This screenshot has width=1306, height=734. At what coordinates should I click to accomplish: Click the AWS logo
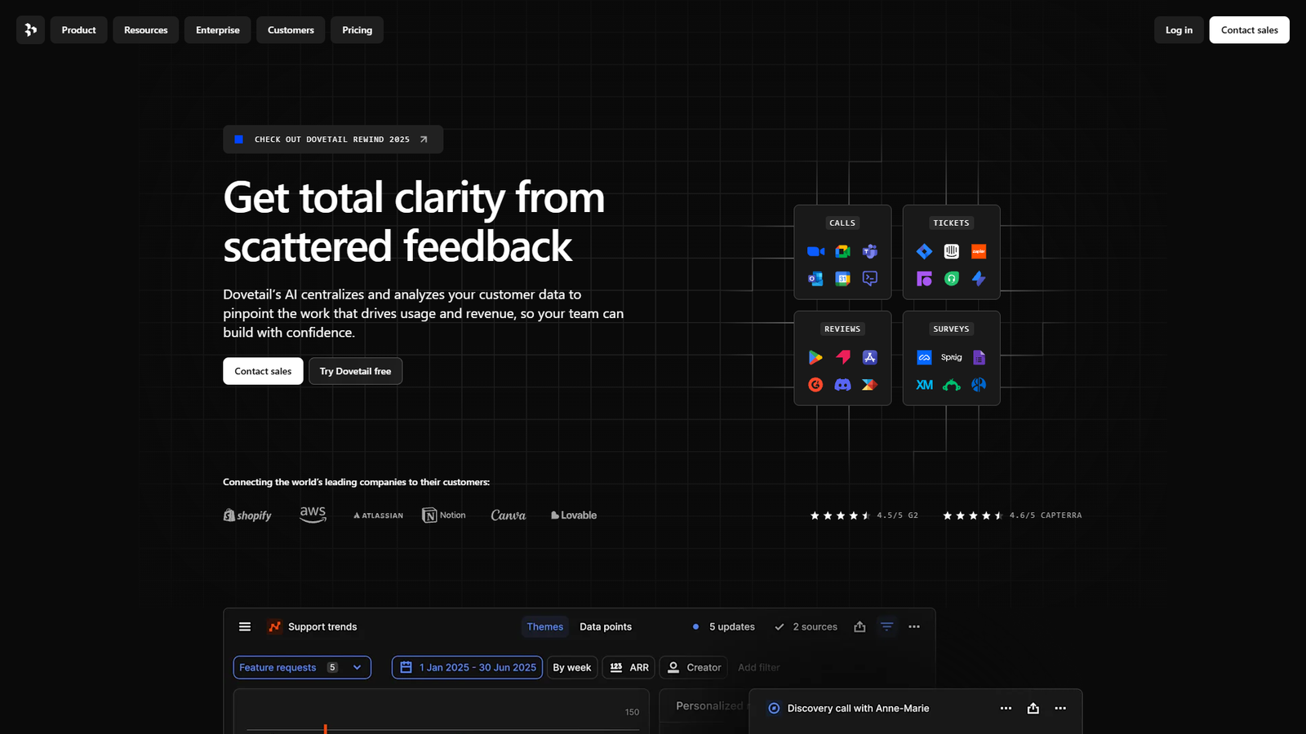tap(313, 515)
